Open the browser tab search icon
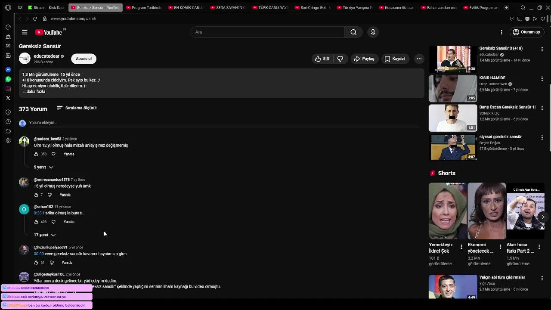The image size is (551, 310). click(523, 7)
